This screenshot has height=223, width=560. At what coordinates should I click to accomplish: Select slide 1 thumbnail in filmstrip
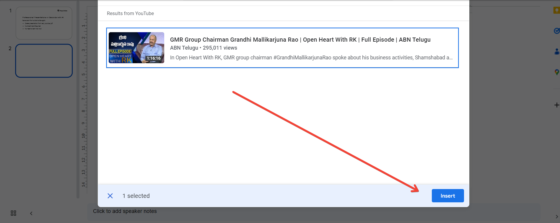tap(44, 23)
